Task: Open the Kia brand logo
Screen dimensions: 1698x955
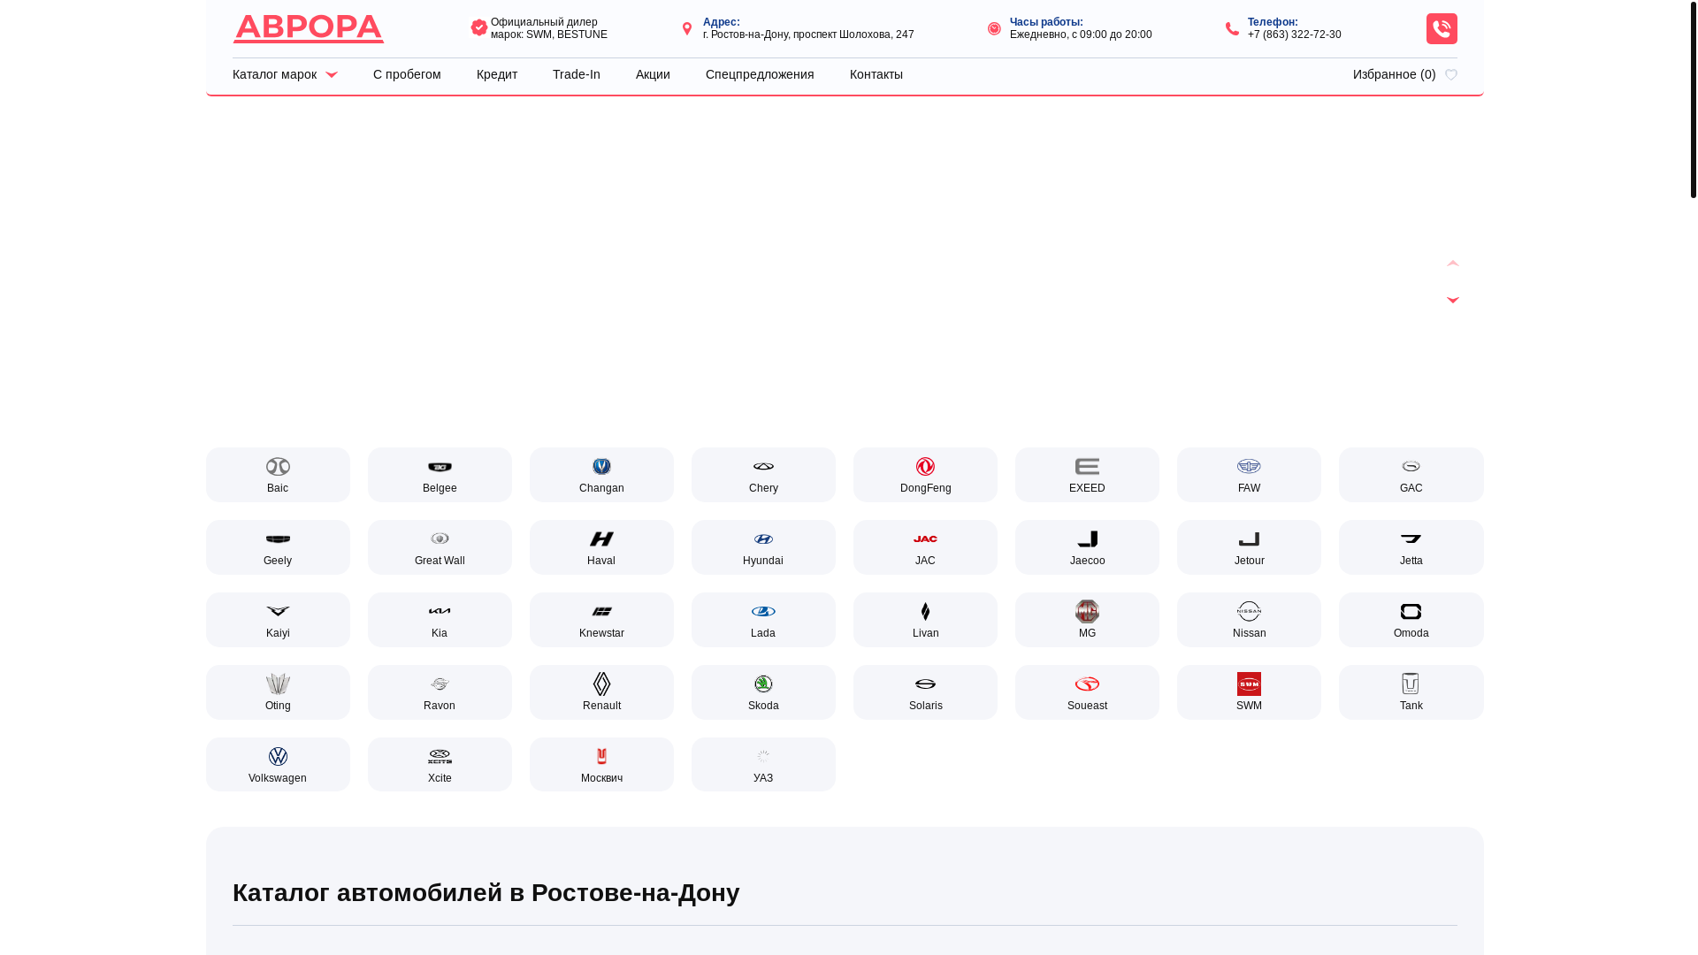Action: point(440,611)
